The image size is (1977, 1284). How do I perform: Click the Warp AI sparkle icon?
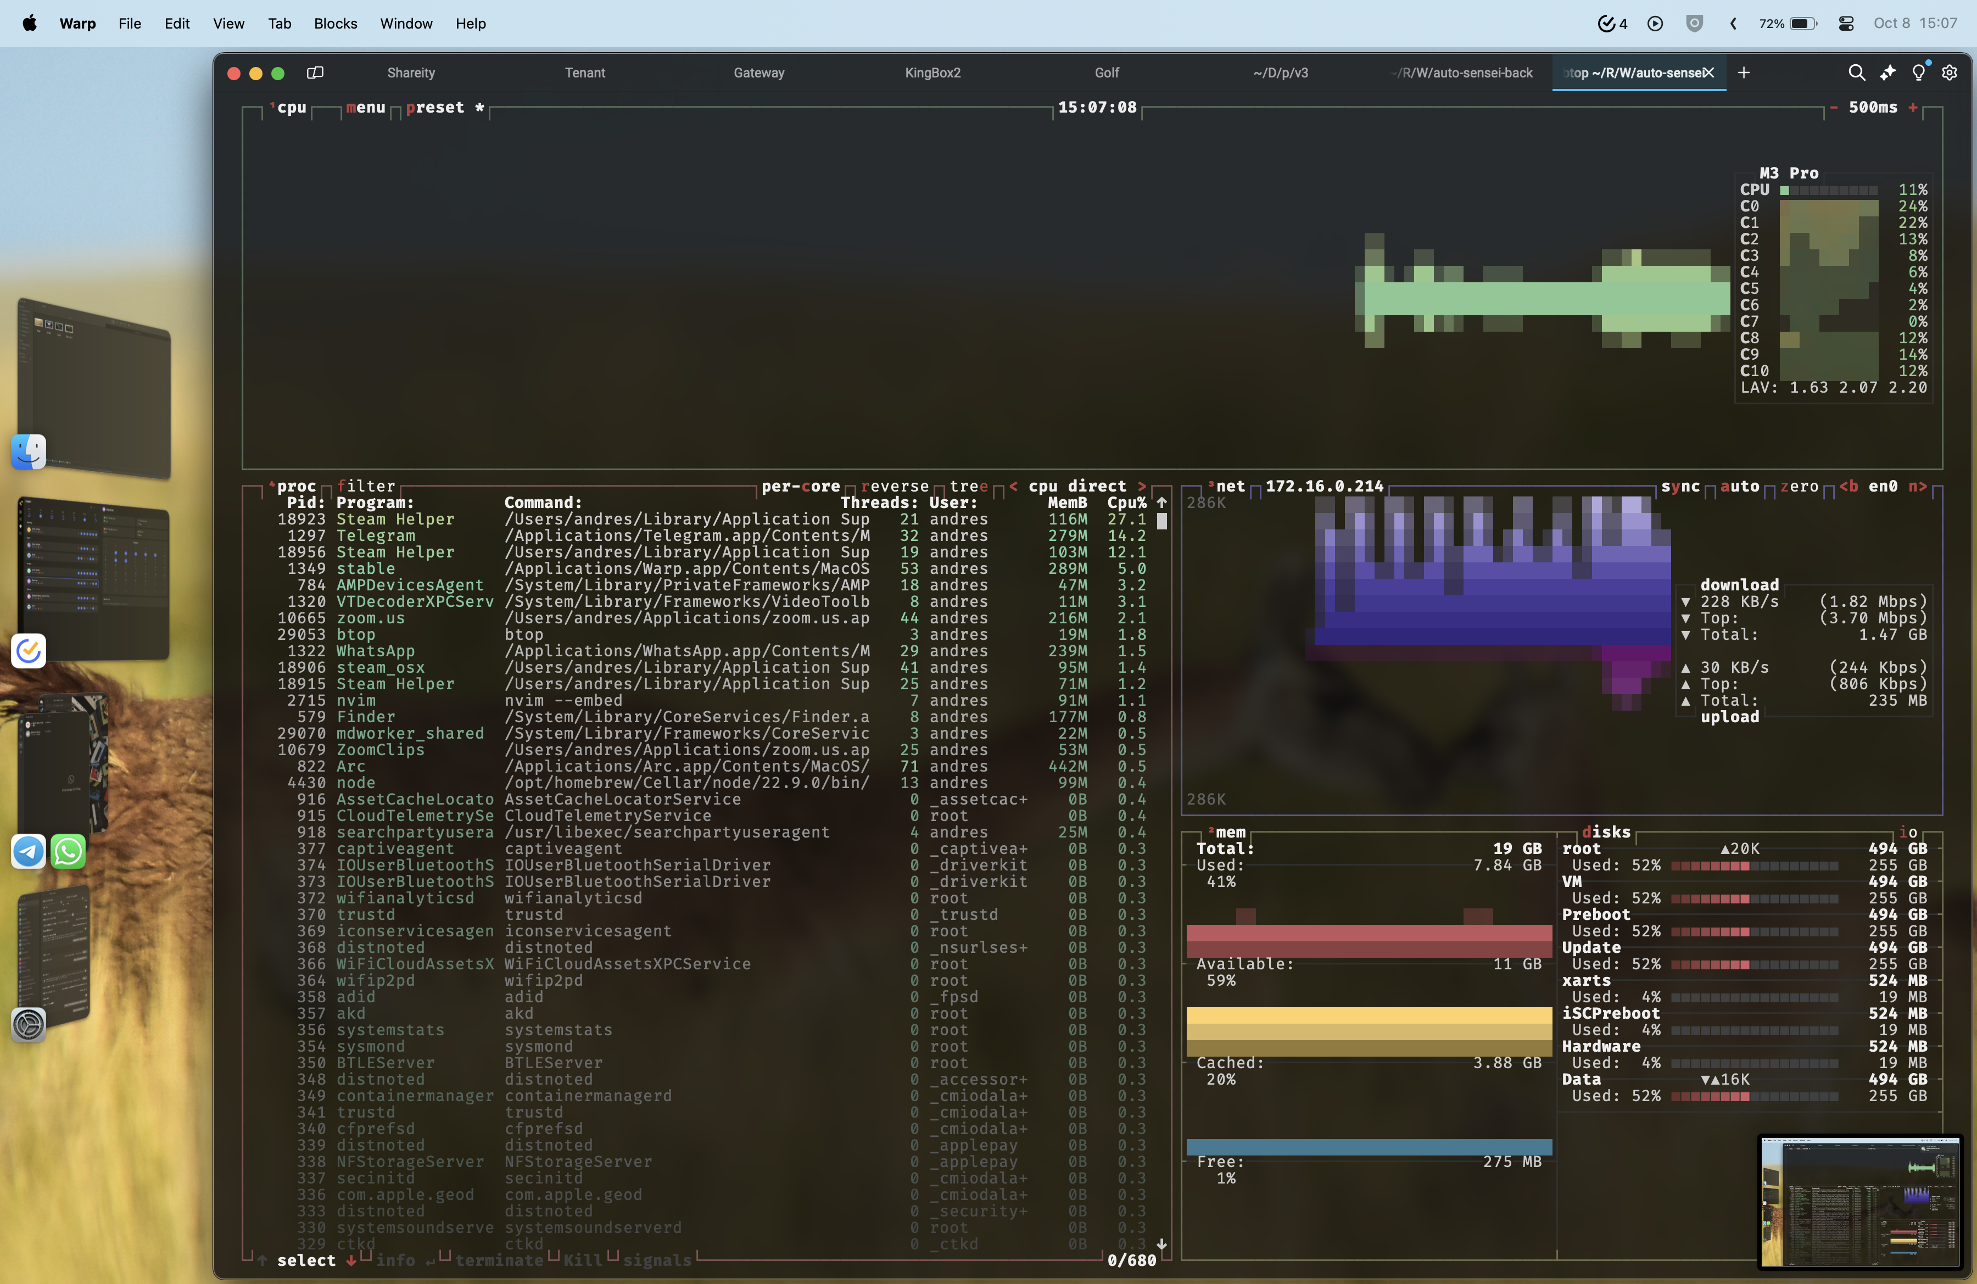[1887, 73]
